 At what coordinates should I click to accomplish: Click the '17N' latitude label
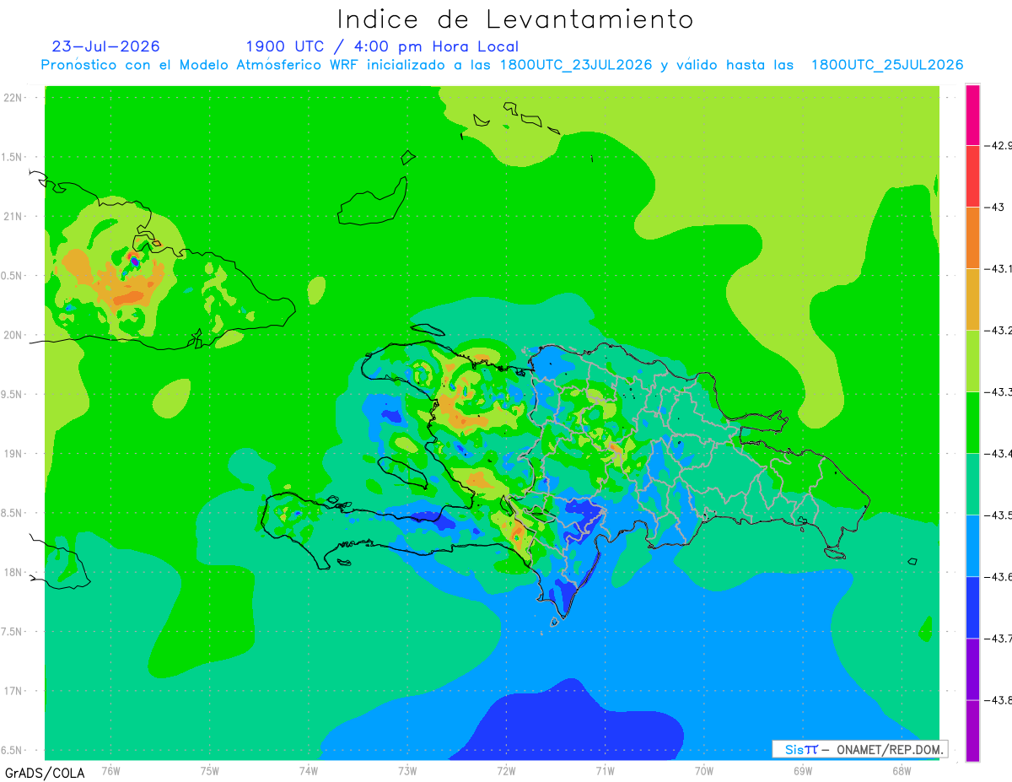13,691
